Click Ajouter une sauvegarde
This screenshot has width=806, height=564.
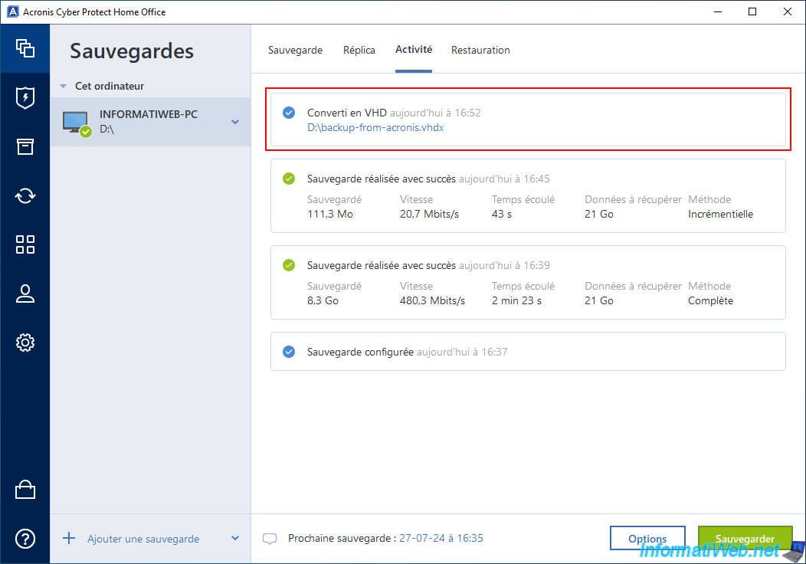point(143,539)
